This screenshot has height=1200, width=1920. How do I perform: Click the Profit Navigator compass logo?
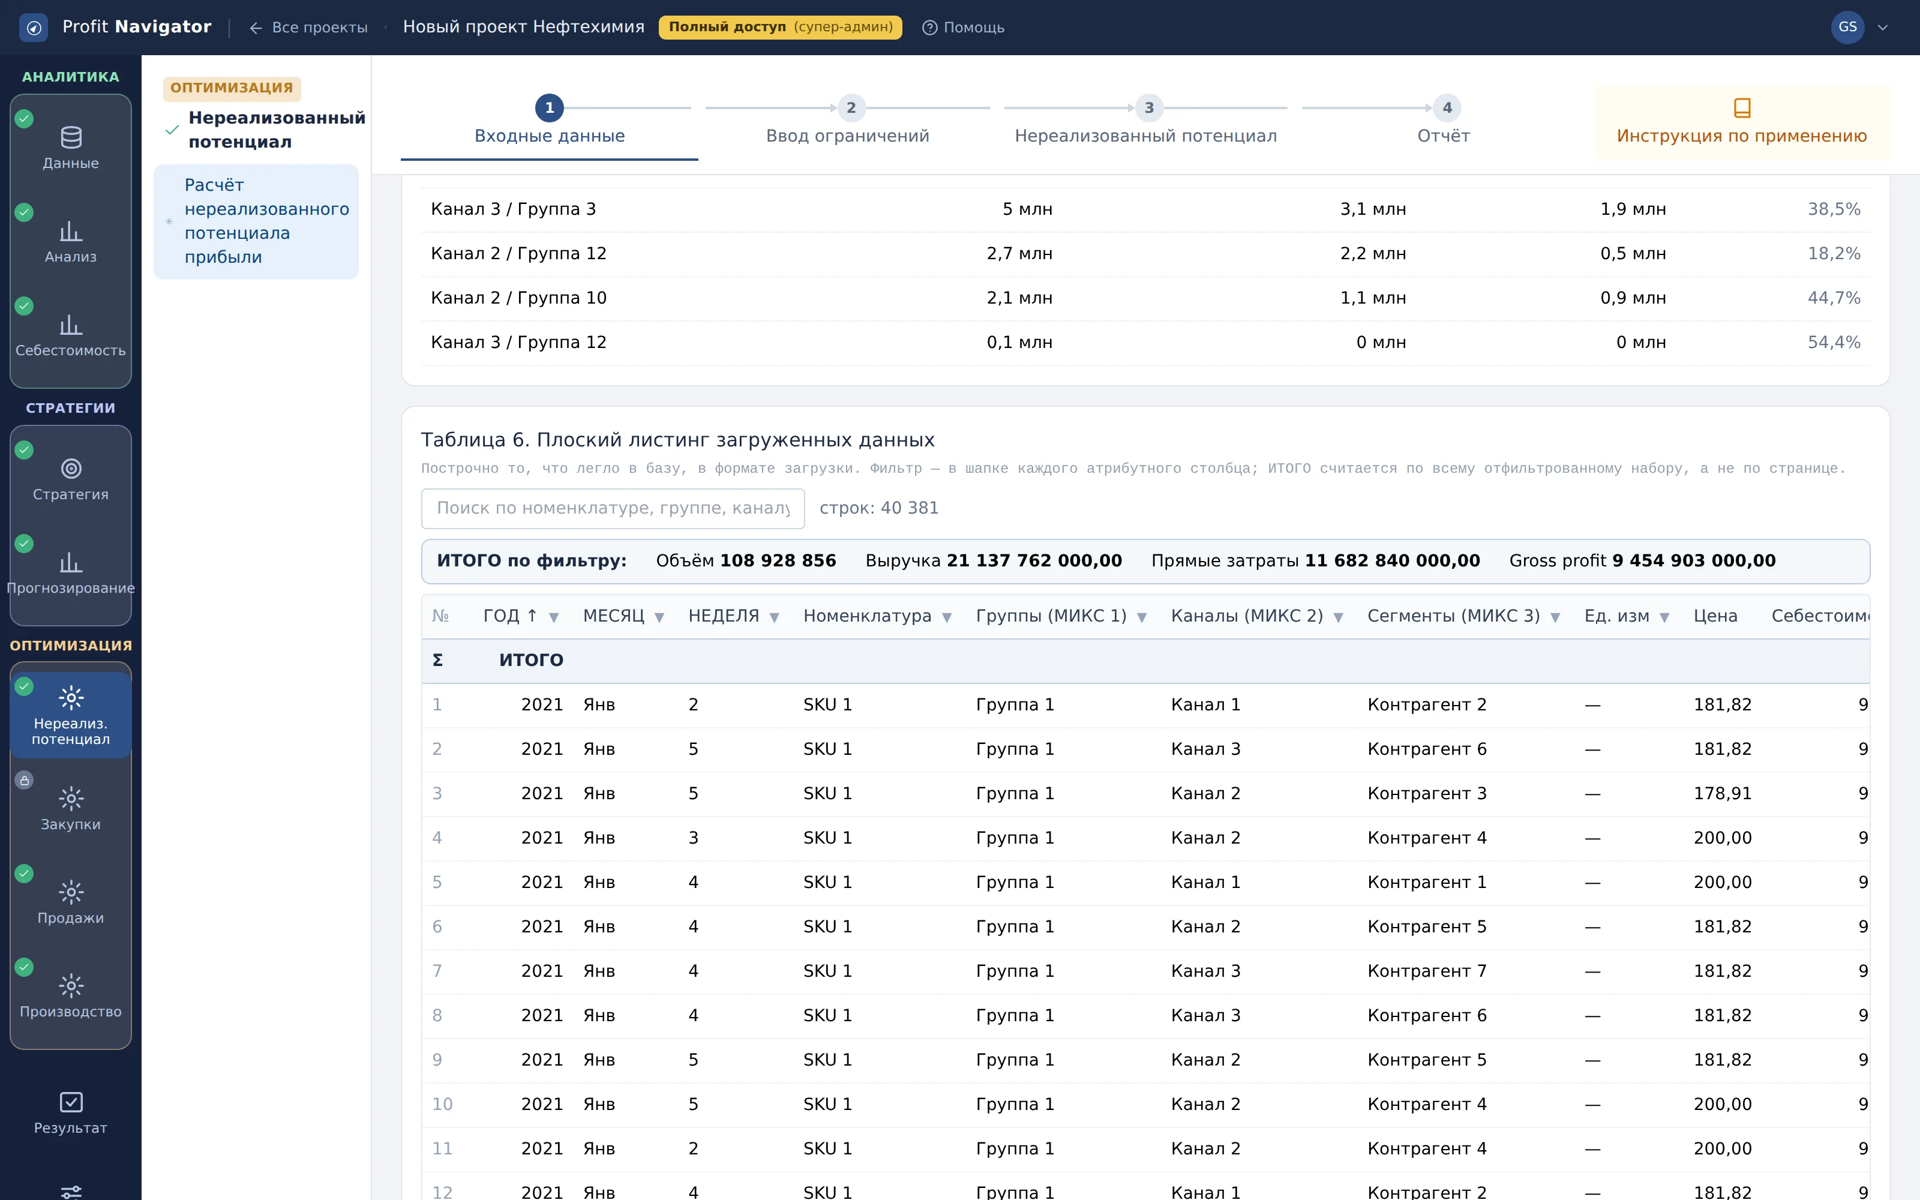click(x=34, y=28)
